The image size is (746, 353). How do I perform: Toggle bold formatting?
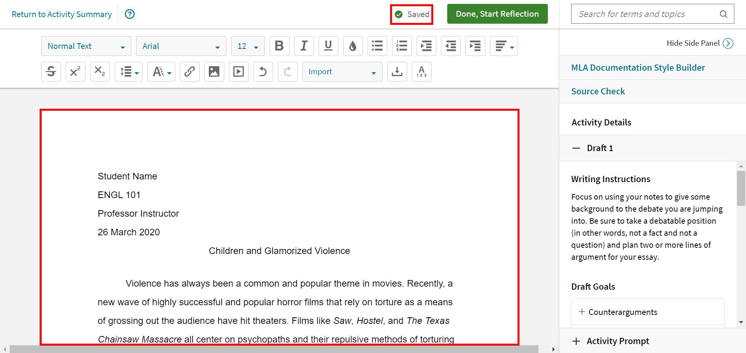coord(279,46)
